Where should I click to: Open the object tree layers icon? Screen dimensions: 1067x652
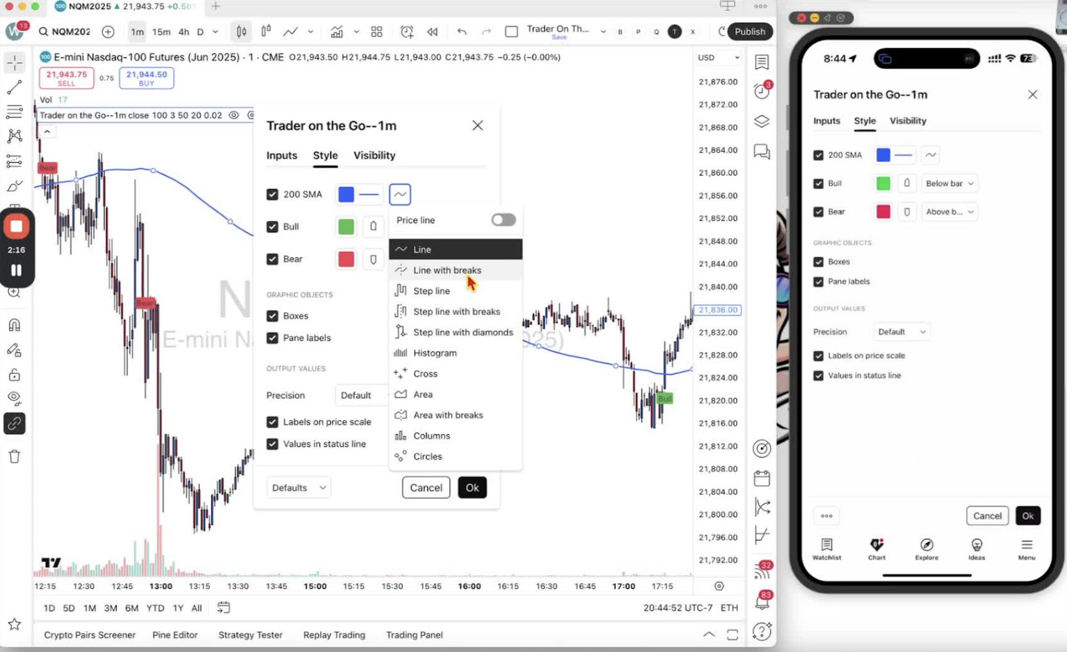762,121
